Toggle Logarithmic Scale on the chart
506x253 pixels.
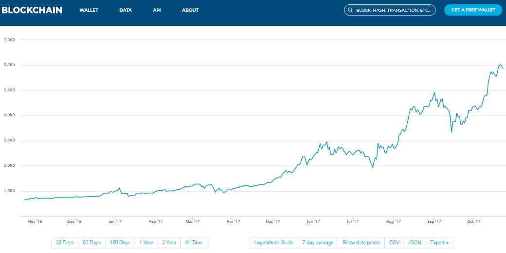(274, 243)
